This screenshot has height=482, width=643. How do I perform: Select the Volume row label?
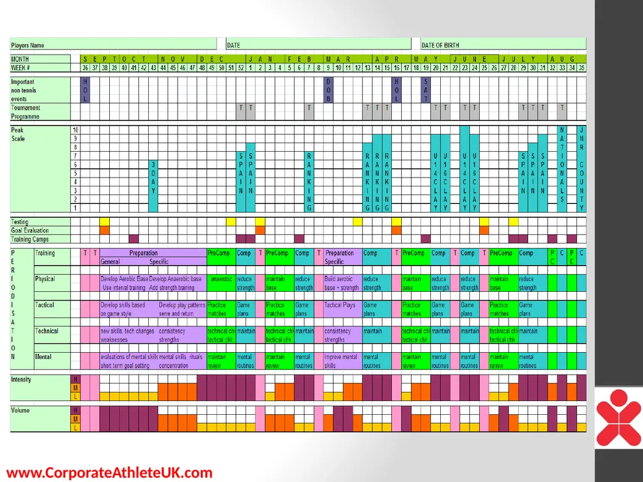point(40,419)
